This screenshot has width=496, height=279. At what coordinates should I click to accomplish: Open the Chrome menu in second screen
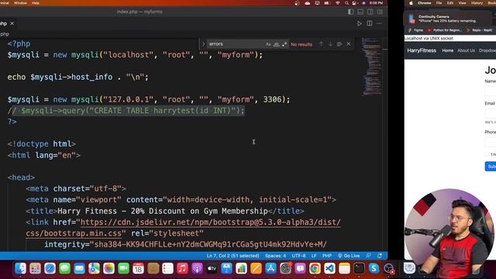pos(424,3)
